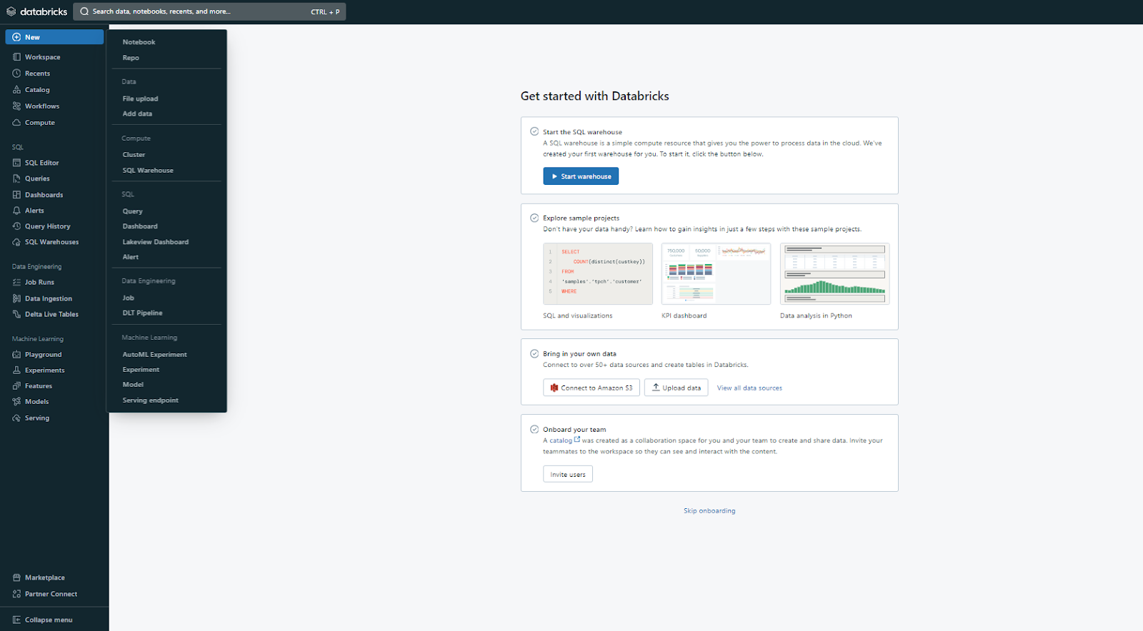The width and height of the screenshot is (1143, 631).
Task: Click the Catalog sidebar icon
Action: click(16, 90)
